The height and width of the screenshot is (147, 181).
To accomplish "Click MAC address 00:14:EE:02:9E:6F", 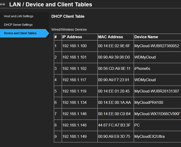I will click(x=114, y=46).
